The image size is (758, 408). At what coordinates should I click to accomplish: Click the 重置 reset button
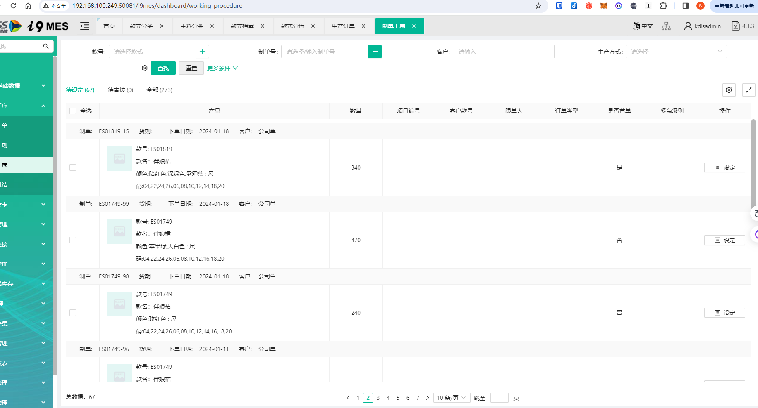click(x=191, y=68)
